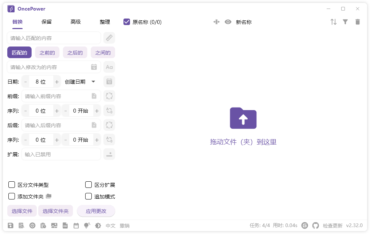Toggle dark mode in the status bar
Viewport: 370px width, 234px height.
[98, 225]
